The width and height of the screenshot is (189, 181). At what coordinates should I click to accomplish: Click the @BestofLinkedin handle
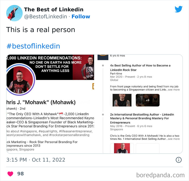[x=45, y=17]
